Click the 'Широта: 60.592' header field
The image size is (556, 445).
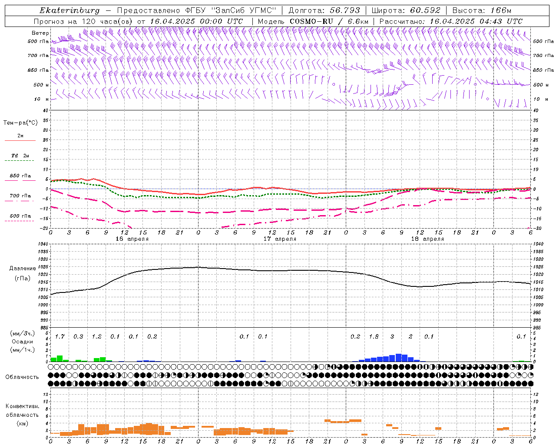tap(406, 10)
